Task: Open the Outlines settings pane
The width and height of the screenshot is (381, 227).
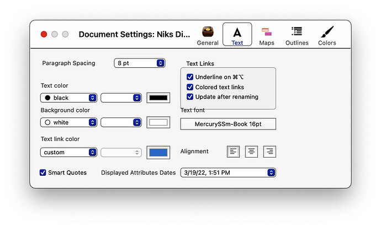Action: point(297,36)
